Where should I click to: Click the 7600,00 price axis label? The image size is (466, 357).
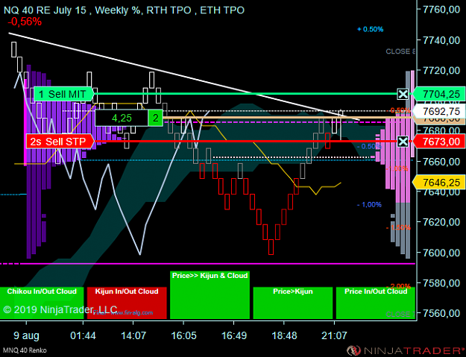[441, 252]
